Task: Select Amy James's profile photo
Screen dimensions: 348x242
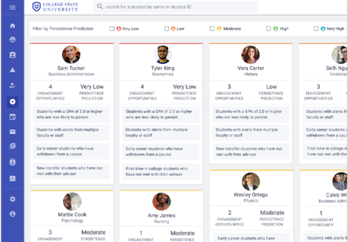Action: 161,202
